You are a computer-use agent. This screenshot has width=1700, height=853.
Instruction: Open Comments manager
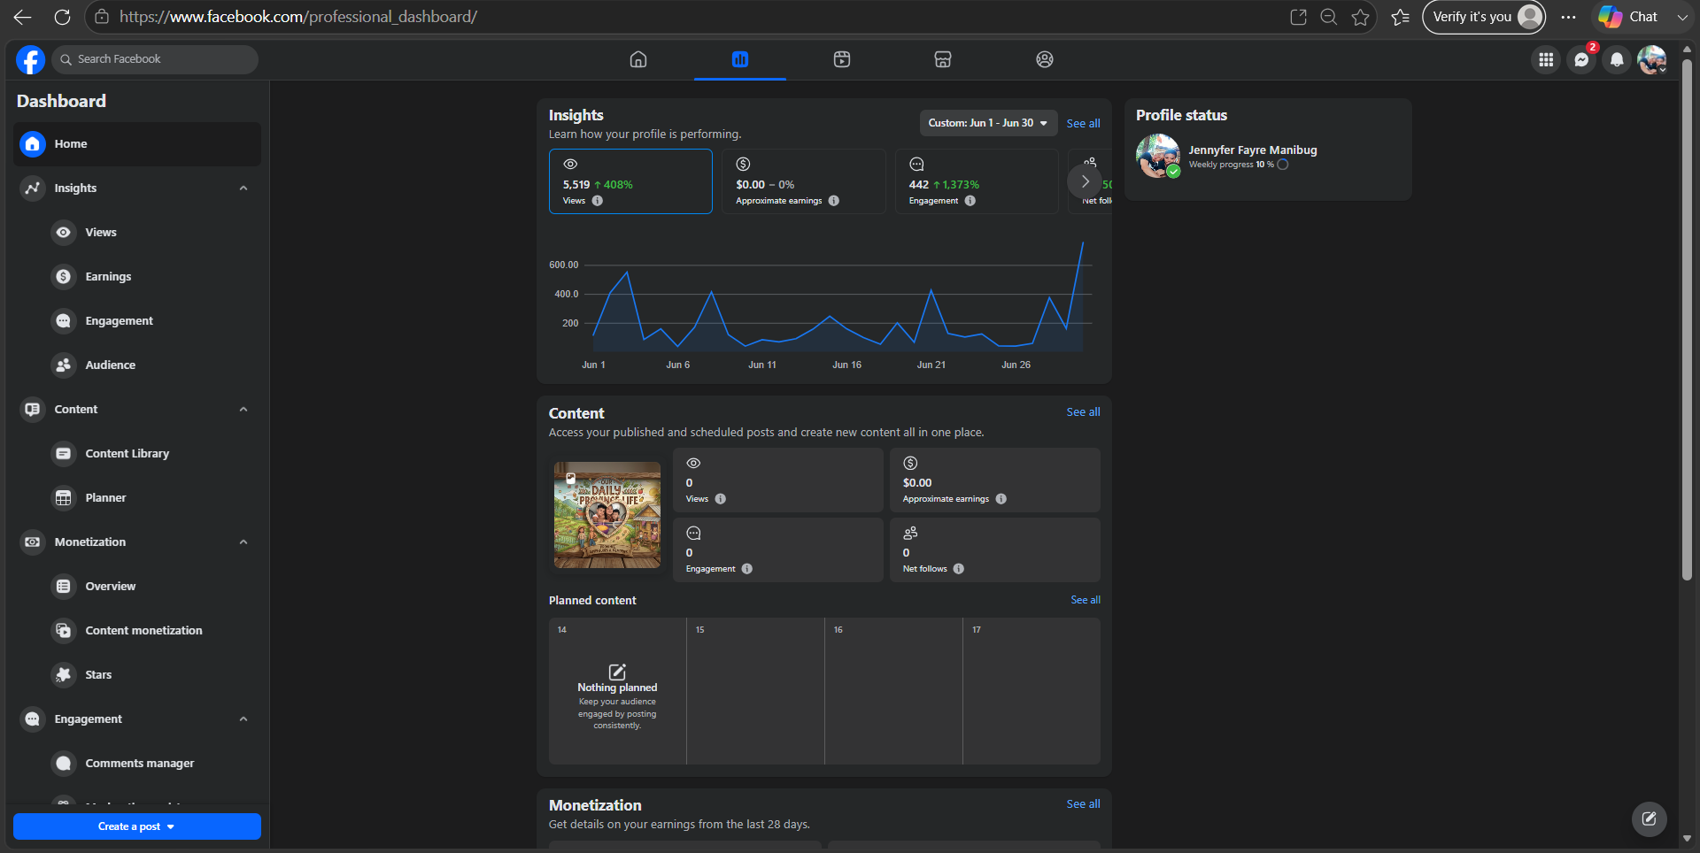point(137,764)
